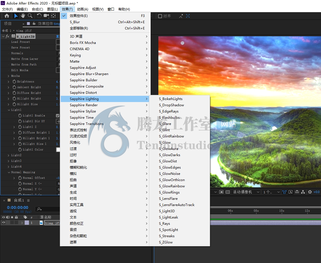Expand the timg.jfif layer properties arrow

[22, 223]
